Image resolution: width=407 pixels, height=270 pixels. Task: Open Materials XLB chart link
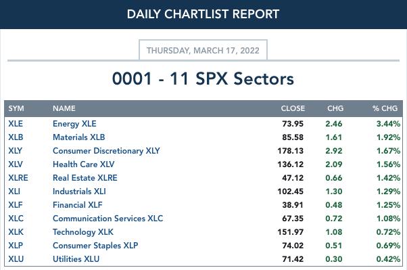tap(78, 137)
